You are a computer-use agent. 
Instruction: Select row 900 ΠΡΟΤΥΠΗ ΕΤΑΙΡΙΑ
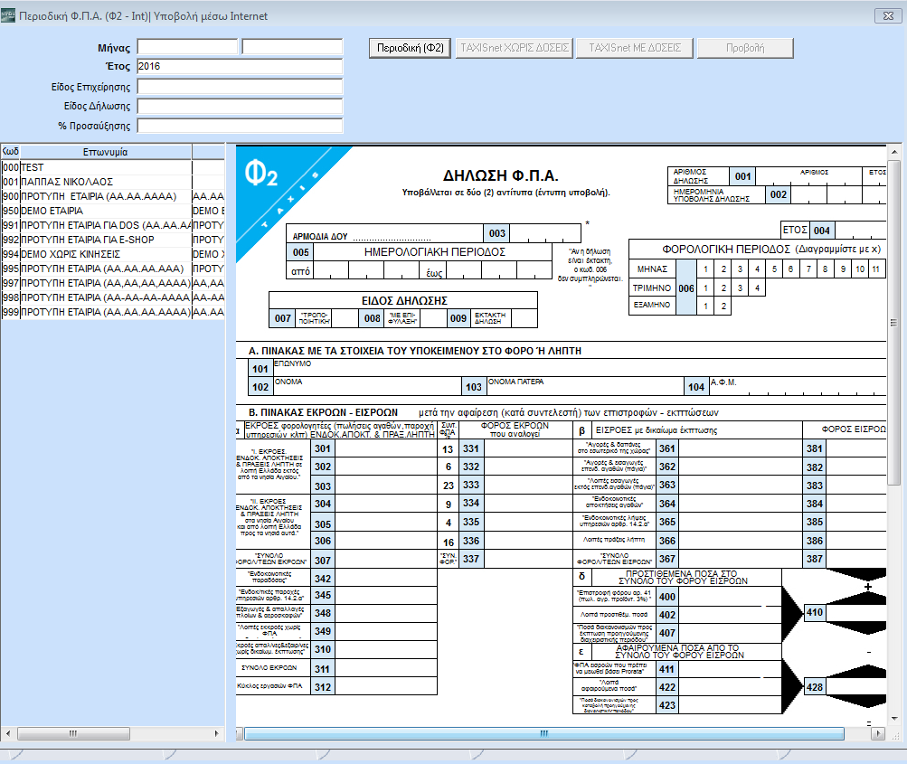coord(113,196)
